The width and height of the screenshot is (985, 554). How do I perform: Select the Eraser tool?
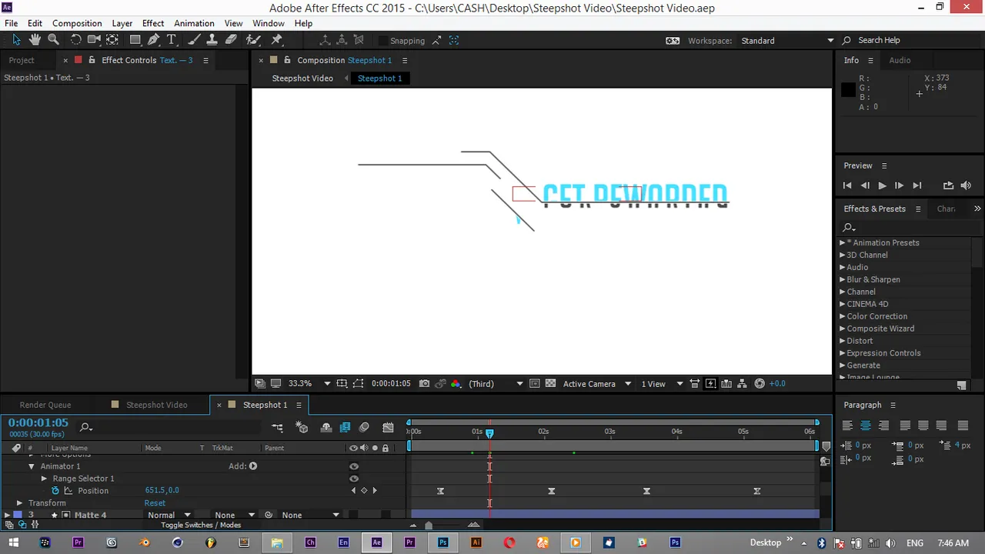(x=231, y=40)
